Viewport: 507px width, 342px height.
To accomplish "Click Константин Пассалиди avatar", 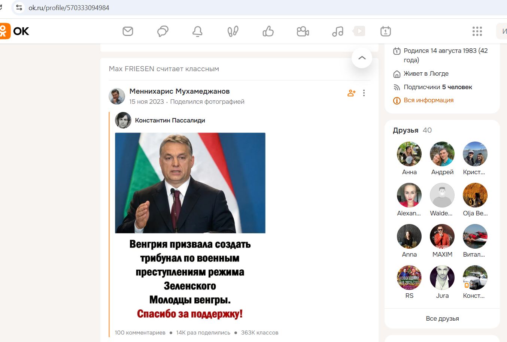I will pyautogui.click(x=123, y=120).
